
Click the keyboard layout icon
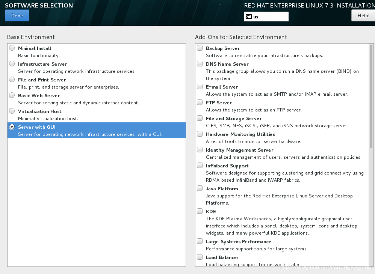pos(249,17)
